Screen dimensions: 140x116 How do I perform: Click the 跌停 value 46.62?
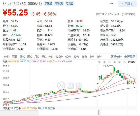tap(79, 26)
